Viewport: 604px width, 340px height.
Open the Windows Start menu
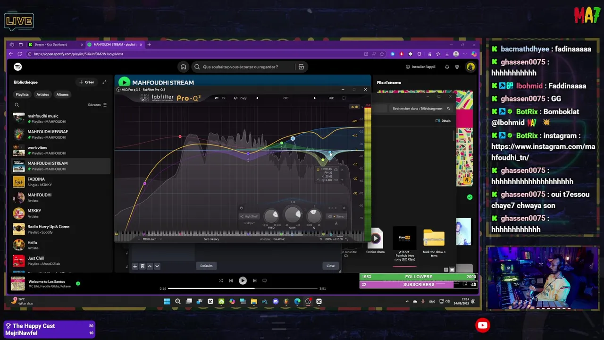[167, 301]
